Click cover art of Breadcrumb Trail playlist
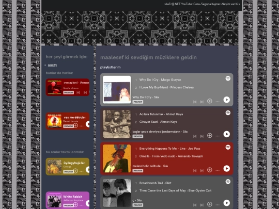 pyautogui.click(x=117, y=193)
